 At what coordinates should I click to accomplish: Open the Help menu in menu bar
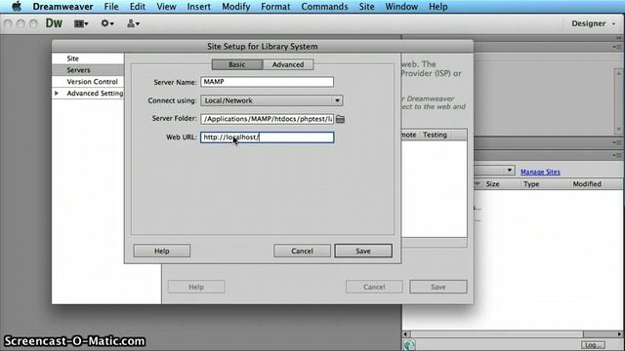point(438,7)
